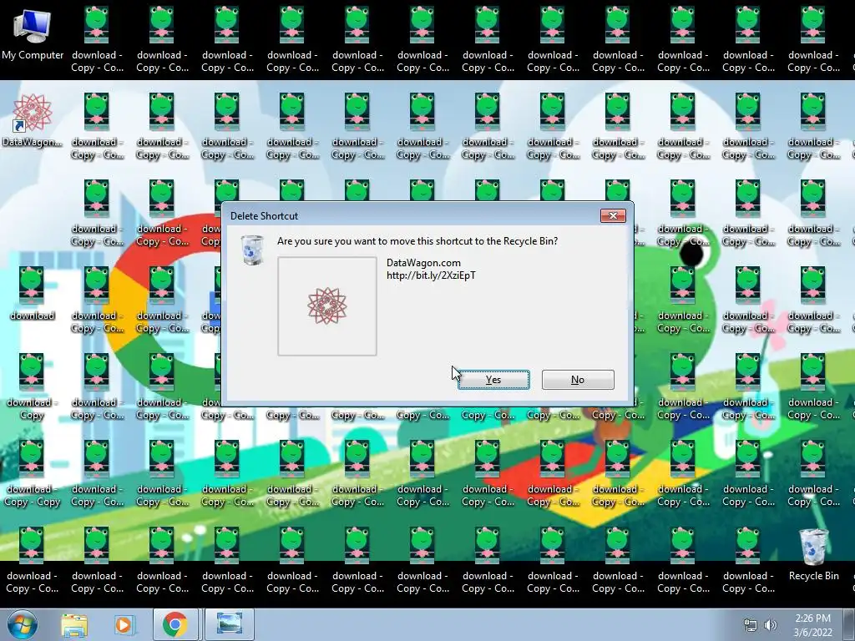
Task: Confirm deletion with the Yes button
Action: pos(493,380)
